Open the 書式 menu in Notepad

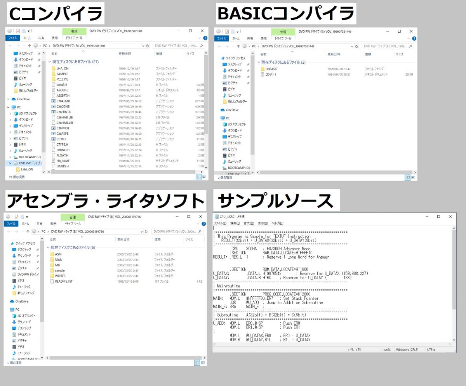click(248, 223)
